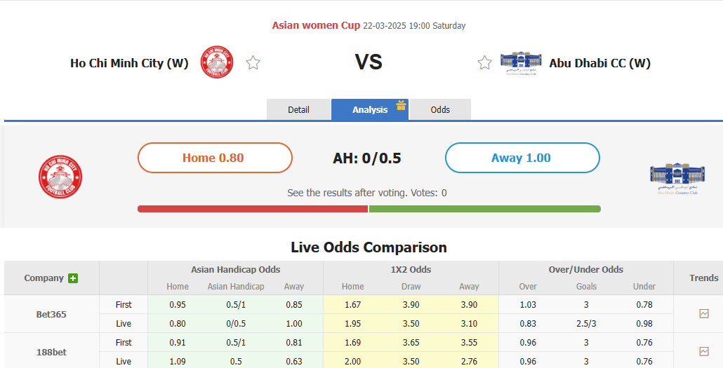Screen dimensions: 723x368
Task: Click 188bet Live 1X2 away 2.76
Action: click(469, 361)
